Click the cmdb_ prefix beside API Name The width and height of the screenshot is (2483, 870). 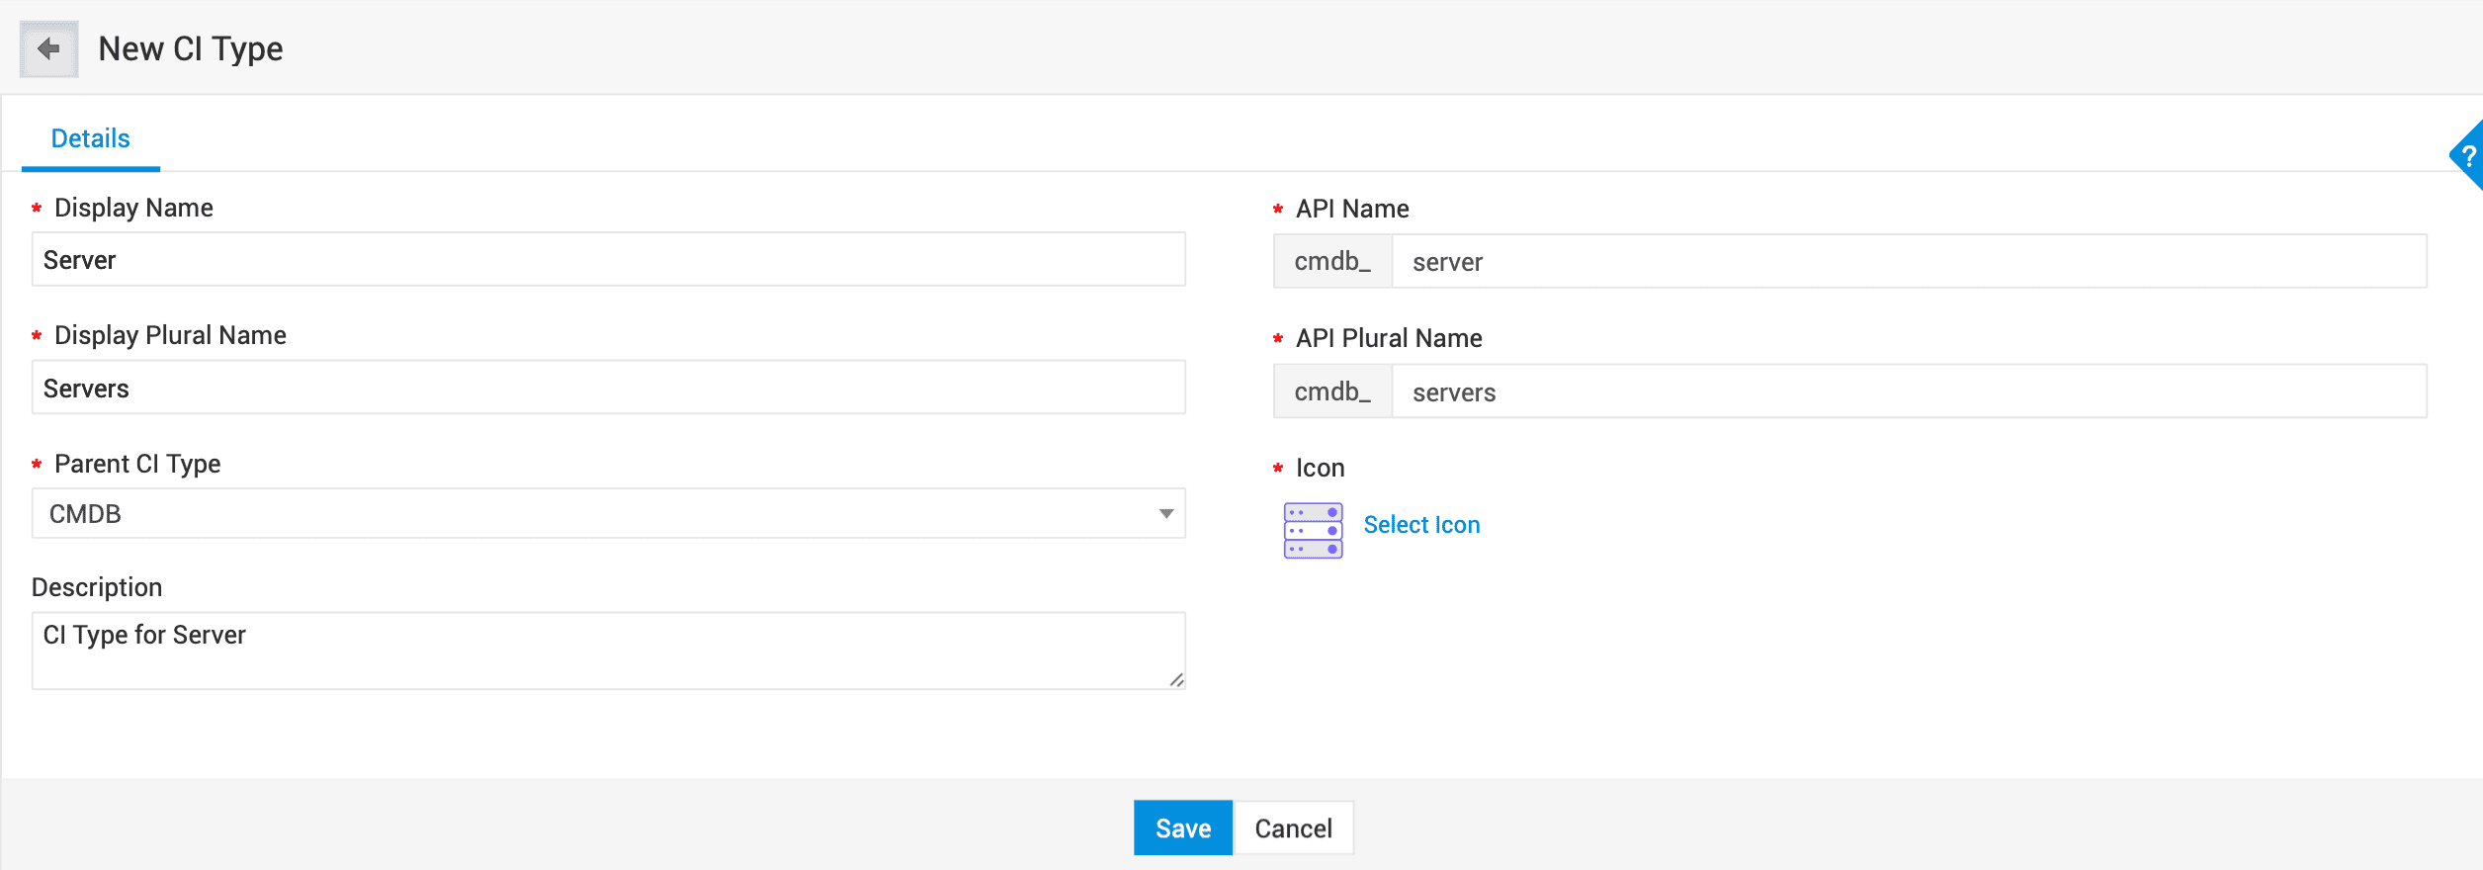pyautogui.click(x=1332, y=262)
